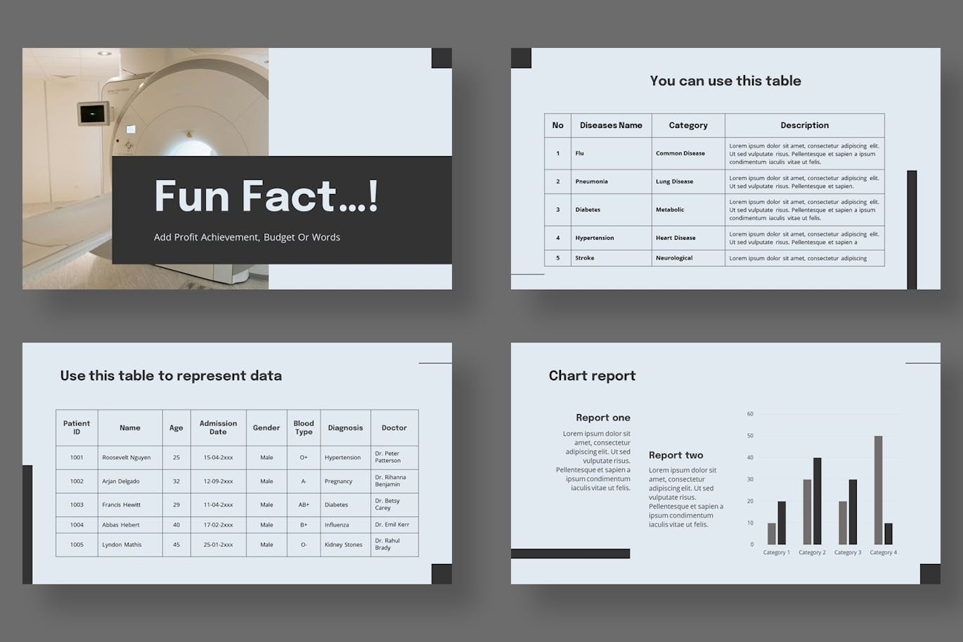963x642 pixels.
Task: Click the 'Category 2' chart axis label
Action: 812,553
